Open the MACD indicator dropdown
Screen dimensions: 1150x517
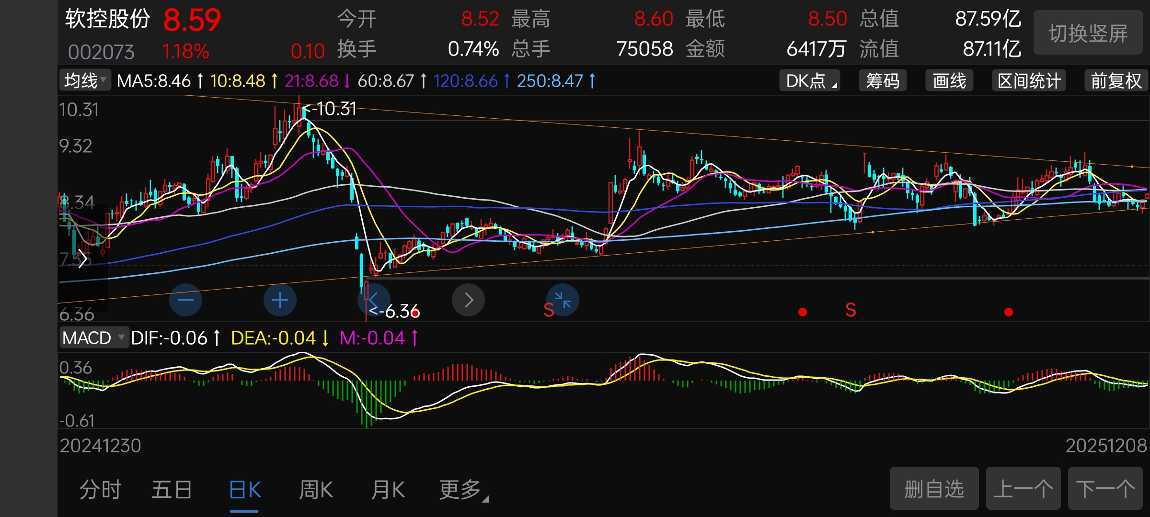tap(93, 338)
